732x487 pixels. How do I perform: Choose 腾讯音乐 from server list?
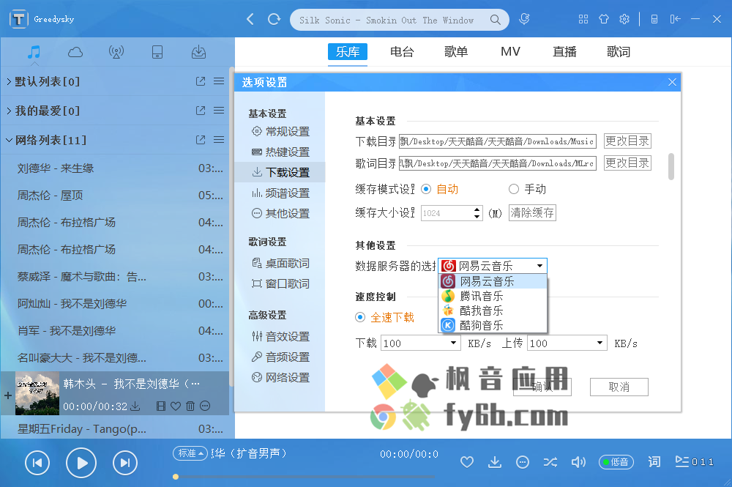click(493, 296)
